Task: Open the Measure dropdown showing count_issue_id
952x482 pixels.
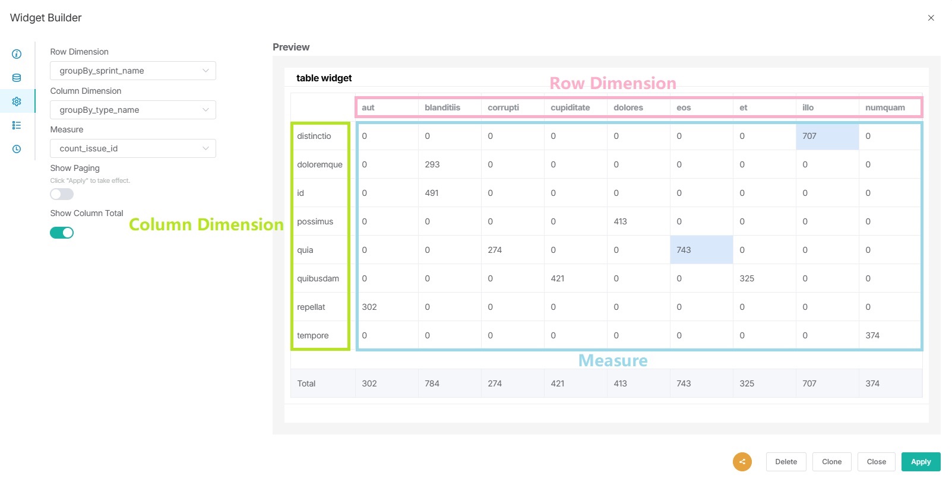Action: [x=132, y=148]
